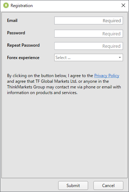Click the bold Password label

pyautogui.click(x=16, y=33)
